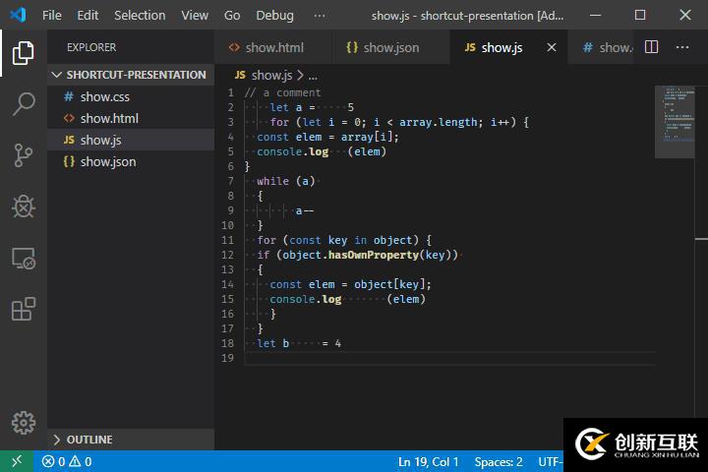The height and width of the screenshot is (472, 708).
Task: Click line number 18 in gutter
Action: pyautogui.click(x=228, y=343)
